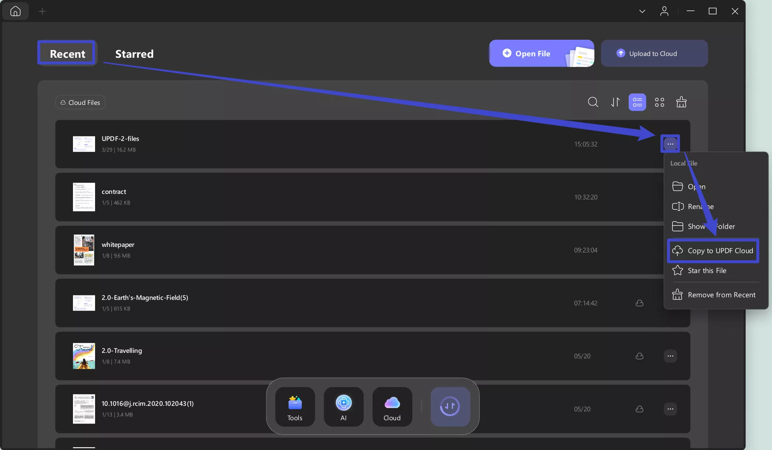Select the 10.1016@j.rcim.2020.102043(1) file name
Viewport: 772px width, 450px height.
147,404
